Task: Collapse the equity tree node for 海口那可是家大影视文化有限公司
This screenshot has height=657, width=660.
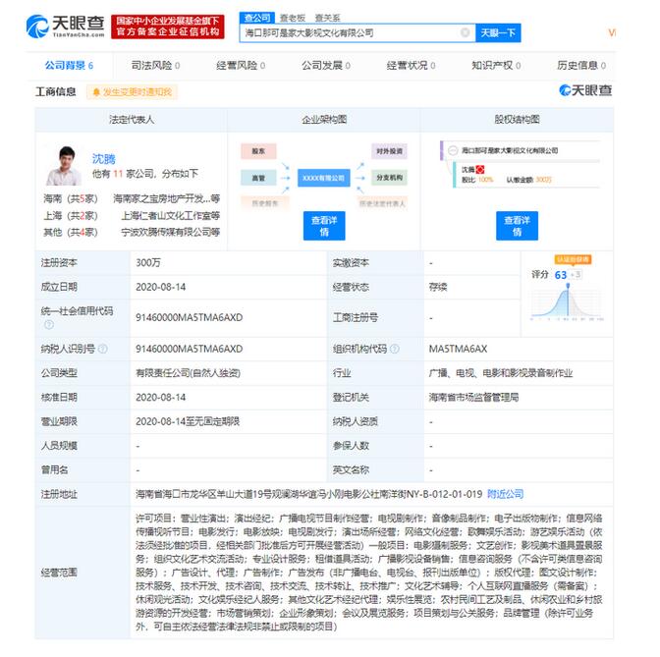Action: pyautogui.click(x=453, y=150)
